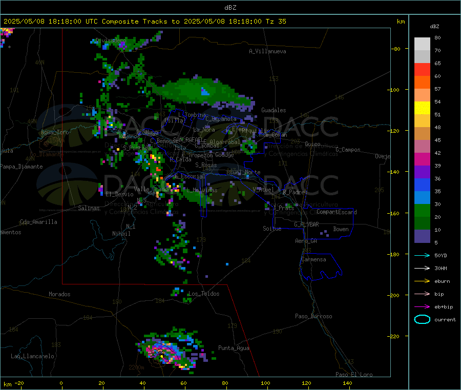Click the pink bip arrow legend icon

(x=422, y=294)
